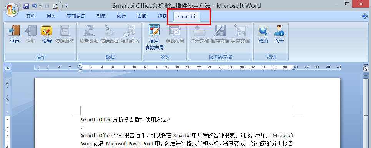Open the 资源面板 resource panel

click(65, 34)
